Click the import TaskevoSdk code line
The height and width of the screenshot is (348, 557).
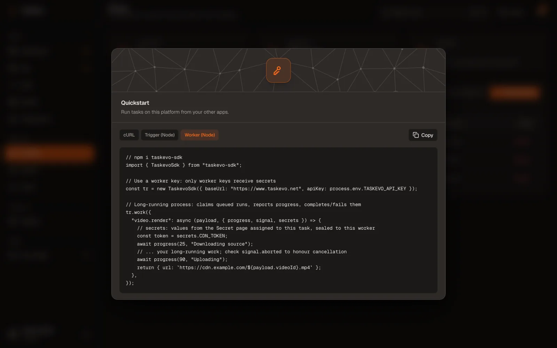click(x=183, y=165)
